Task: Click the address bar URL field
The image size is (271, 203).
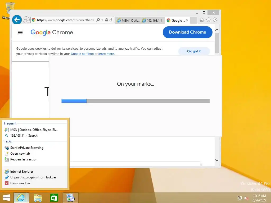Action: [x=66, y=20]
